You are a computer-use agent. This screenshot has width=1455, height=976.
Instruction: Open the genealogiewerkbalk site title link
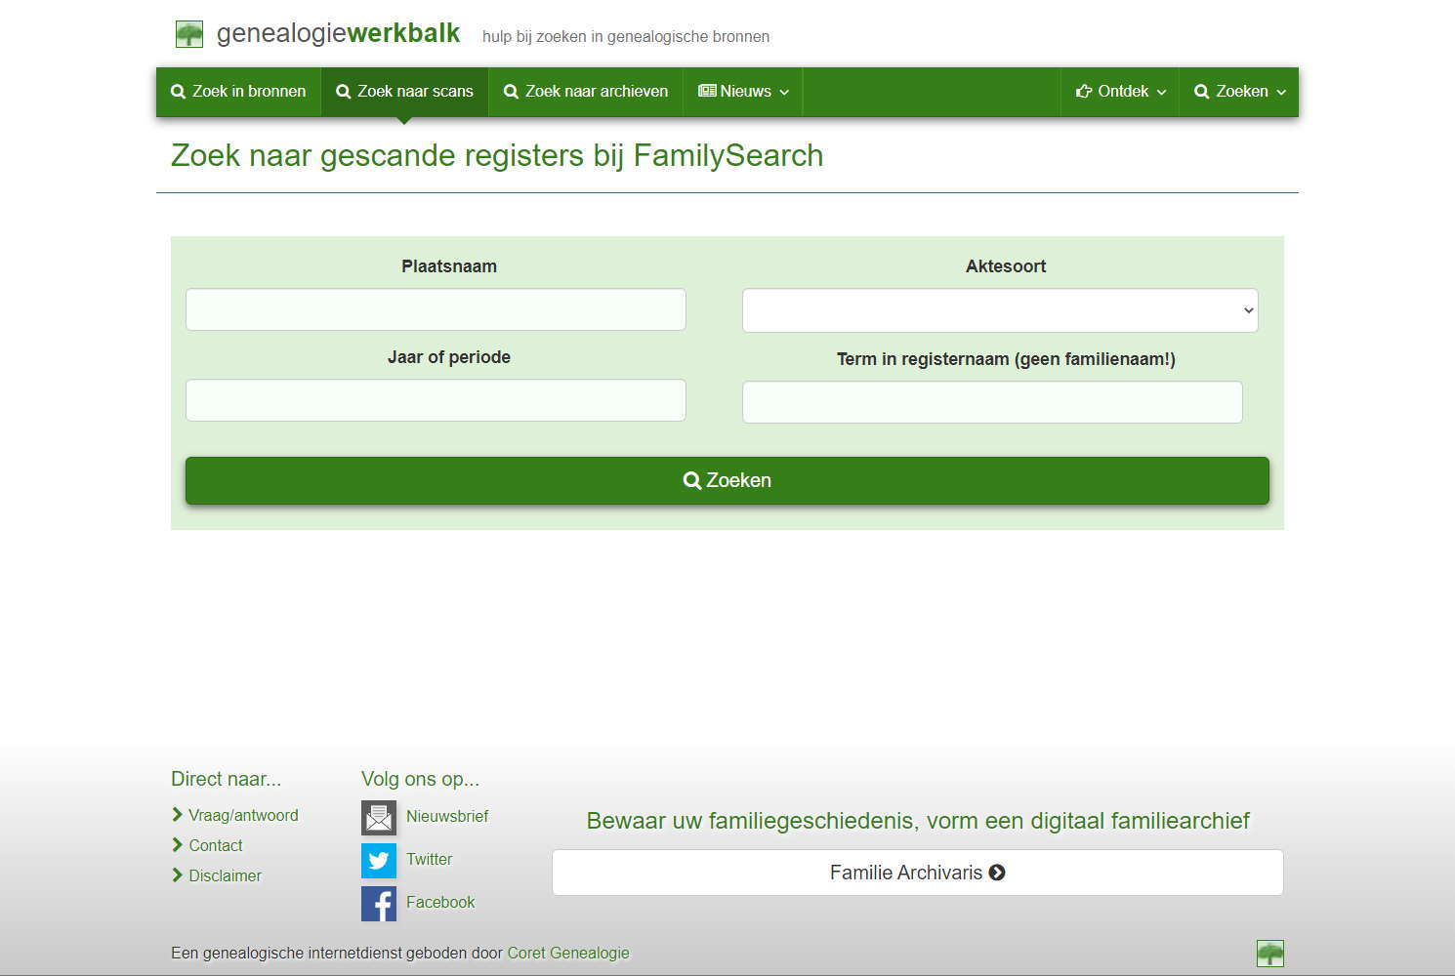338,33
